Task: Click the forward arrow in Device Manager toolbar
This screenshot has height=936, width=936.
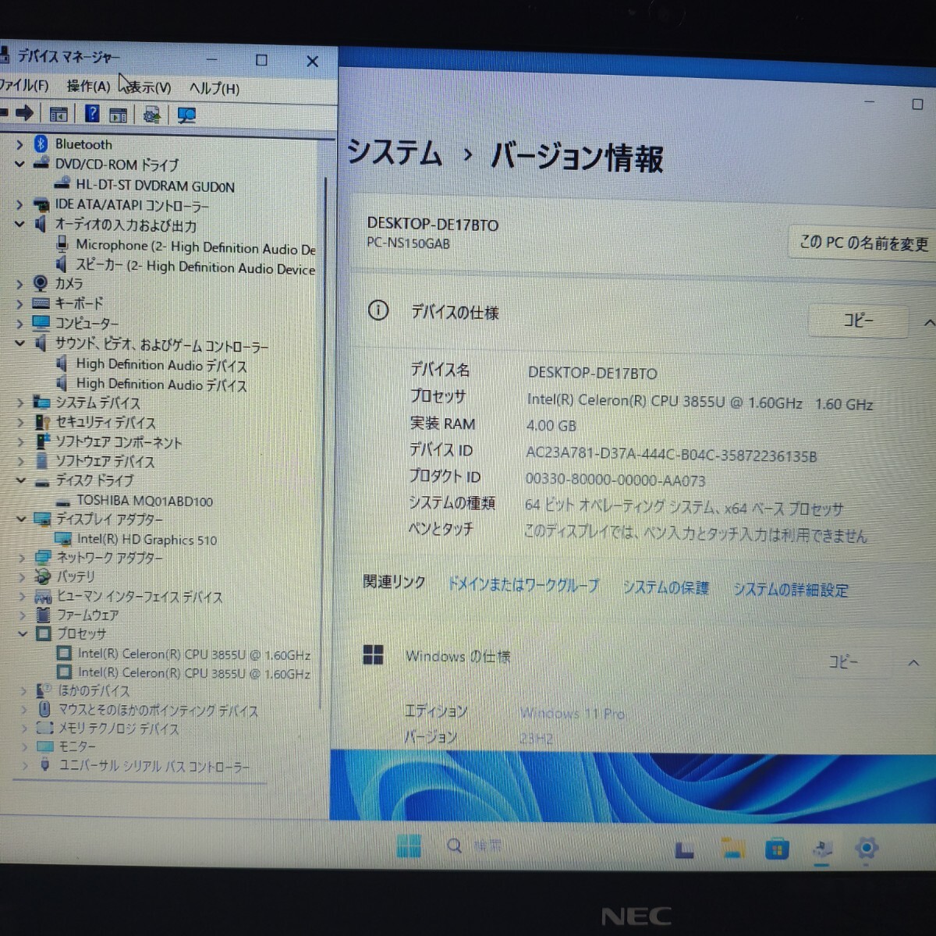Action: (x=24, y=113)
